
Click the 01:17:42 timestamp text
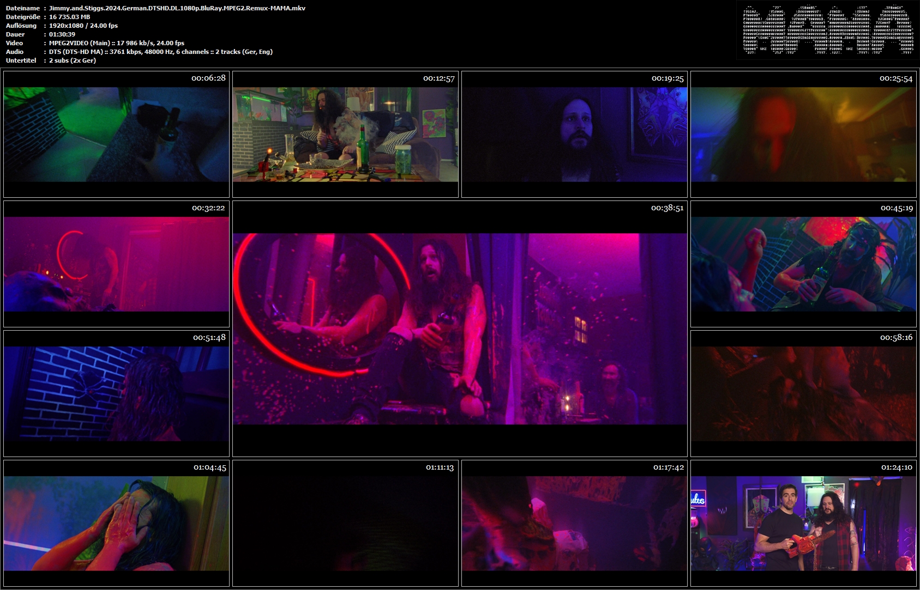tap(669, 467)
